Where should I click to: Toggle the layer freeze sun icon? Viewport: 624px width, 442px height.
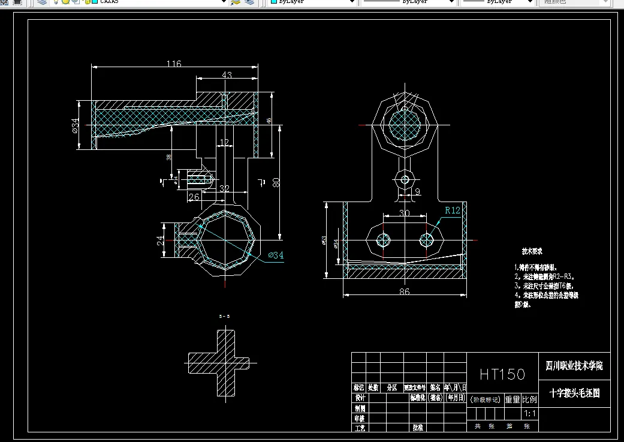pos(65,2)
